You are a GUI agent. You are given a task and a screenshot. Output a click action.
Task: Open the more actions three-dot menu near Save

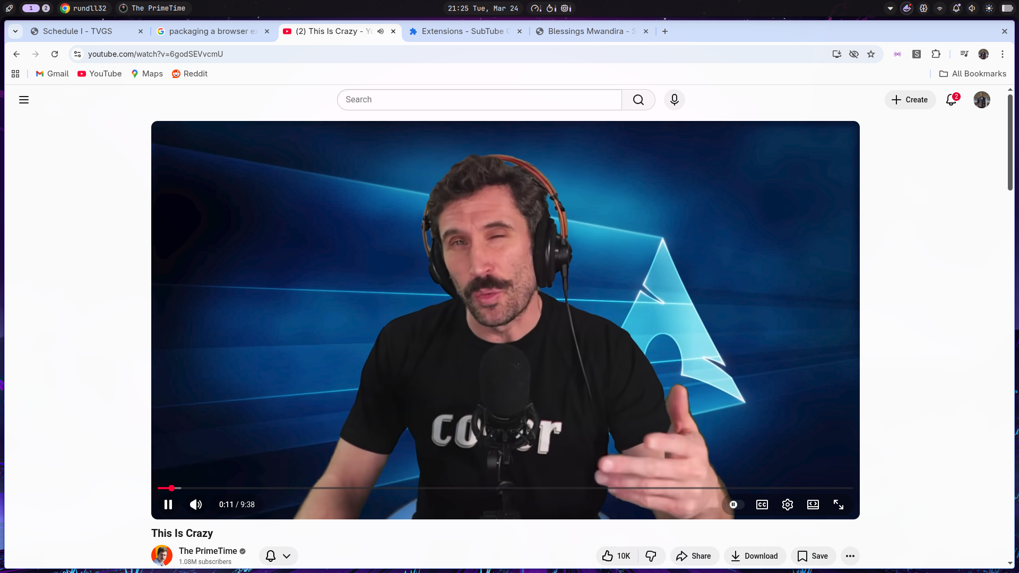pos(850,556)
